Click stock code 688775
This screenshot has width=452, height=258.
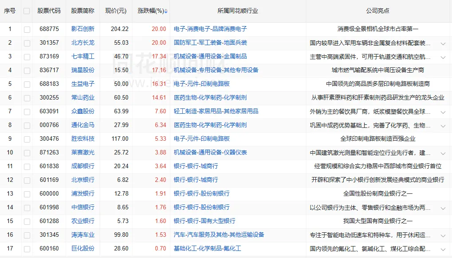tap(49, 29)
